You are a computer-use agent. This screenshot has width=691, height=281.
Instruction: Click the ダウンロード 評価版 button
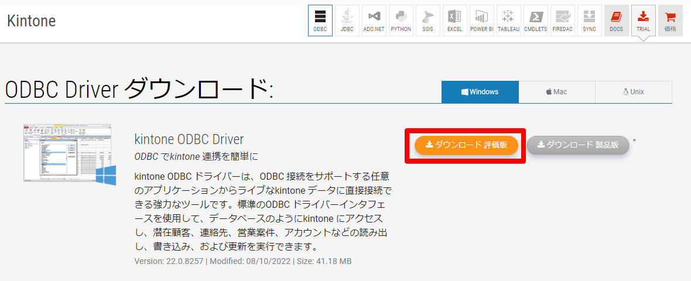click(x=466, y=145)
